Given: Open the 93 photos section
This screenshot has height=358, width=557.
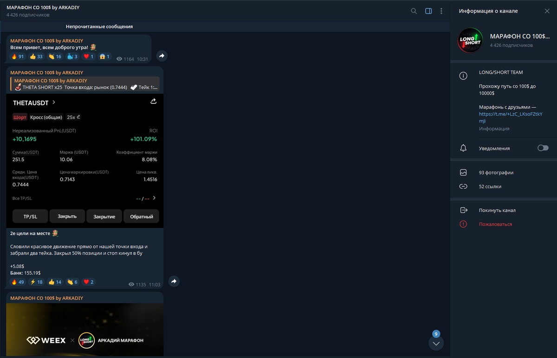Looking at the screenshot, I should [496, 173].
